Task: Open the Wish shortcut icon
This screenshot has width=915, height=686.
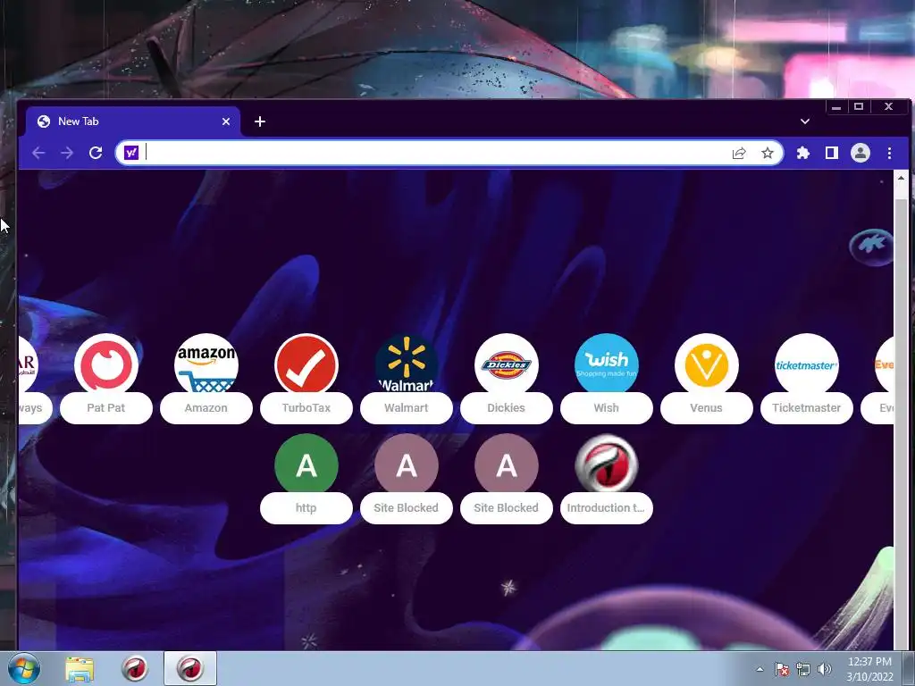Action: pyautogui.click(x=607, y=364)
